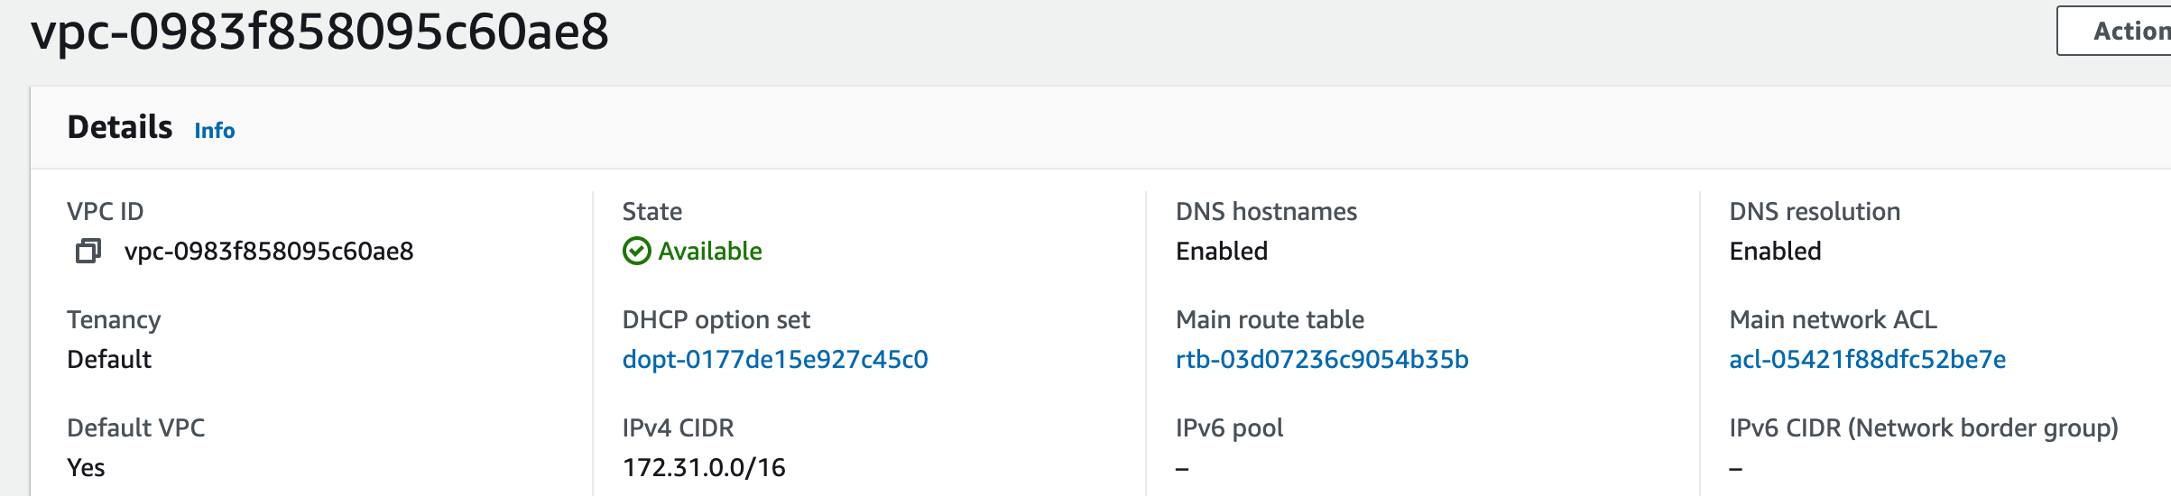2171x496 pixels.
Task: Click the DHCP option set label
Action: 716,319
